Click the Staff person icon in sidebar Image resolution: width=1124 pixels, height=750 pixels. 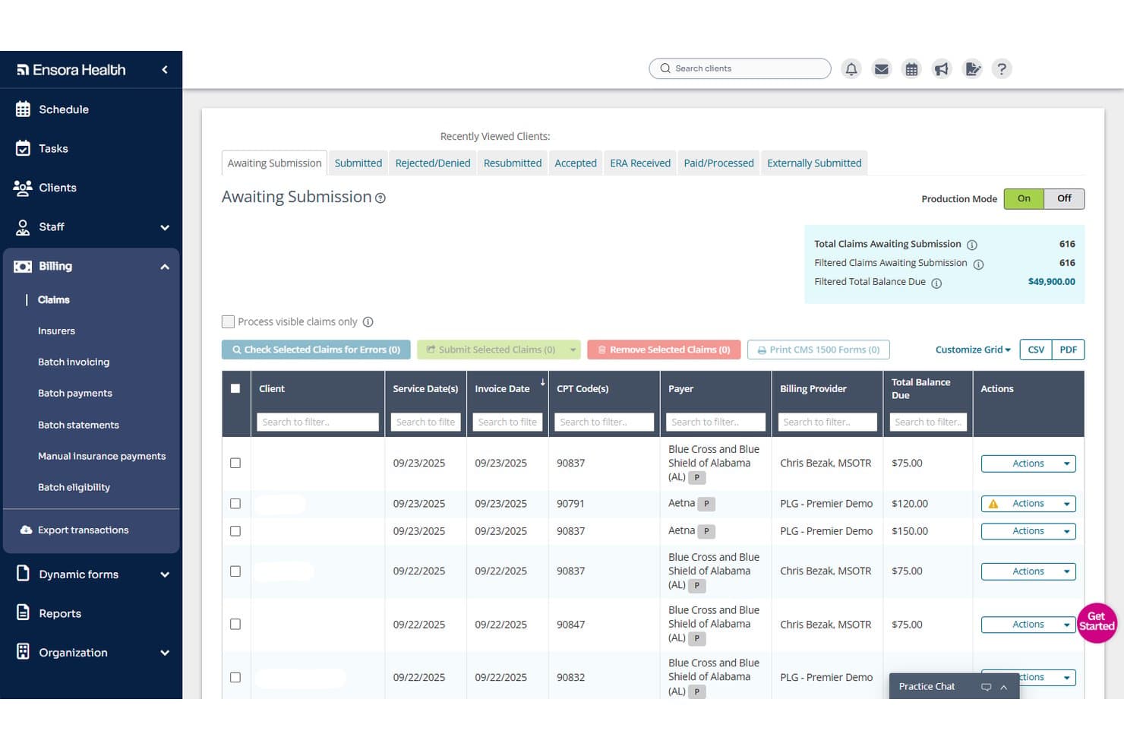23,226
